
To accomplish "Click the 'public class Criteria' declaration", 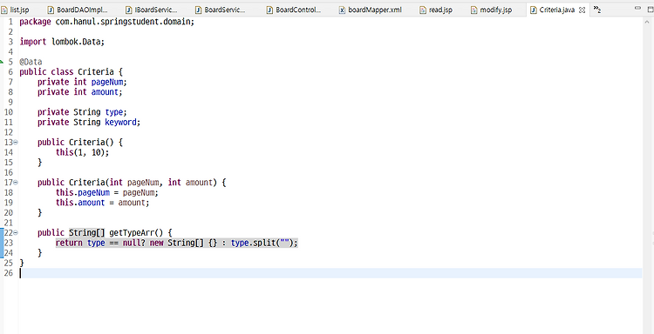I will click(x=71, y=72).
